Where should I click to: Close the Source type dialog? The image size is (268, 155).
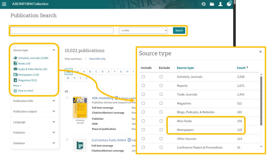pos(260,52)
